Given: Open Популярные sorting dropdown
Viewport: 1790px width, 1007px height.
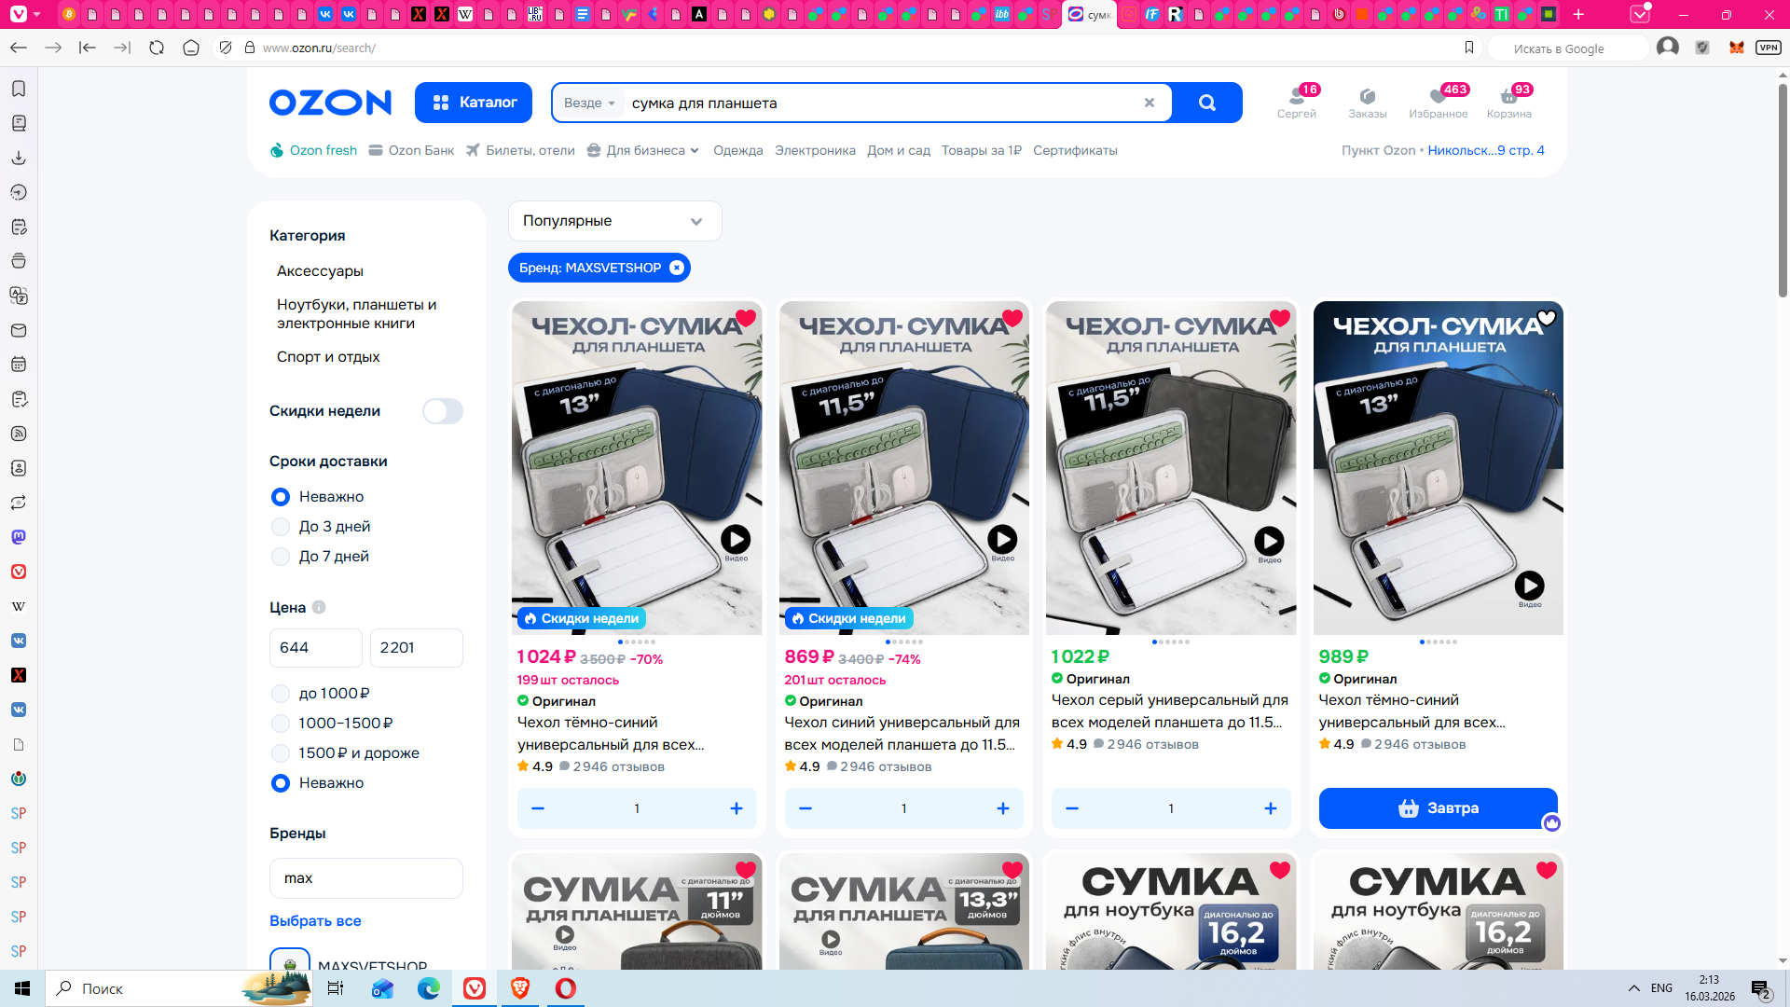Looking at the screenshot, I should click(614, 221).
